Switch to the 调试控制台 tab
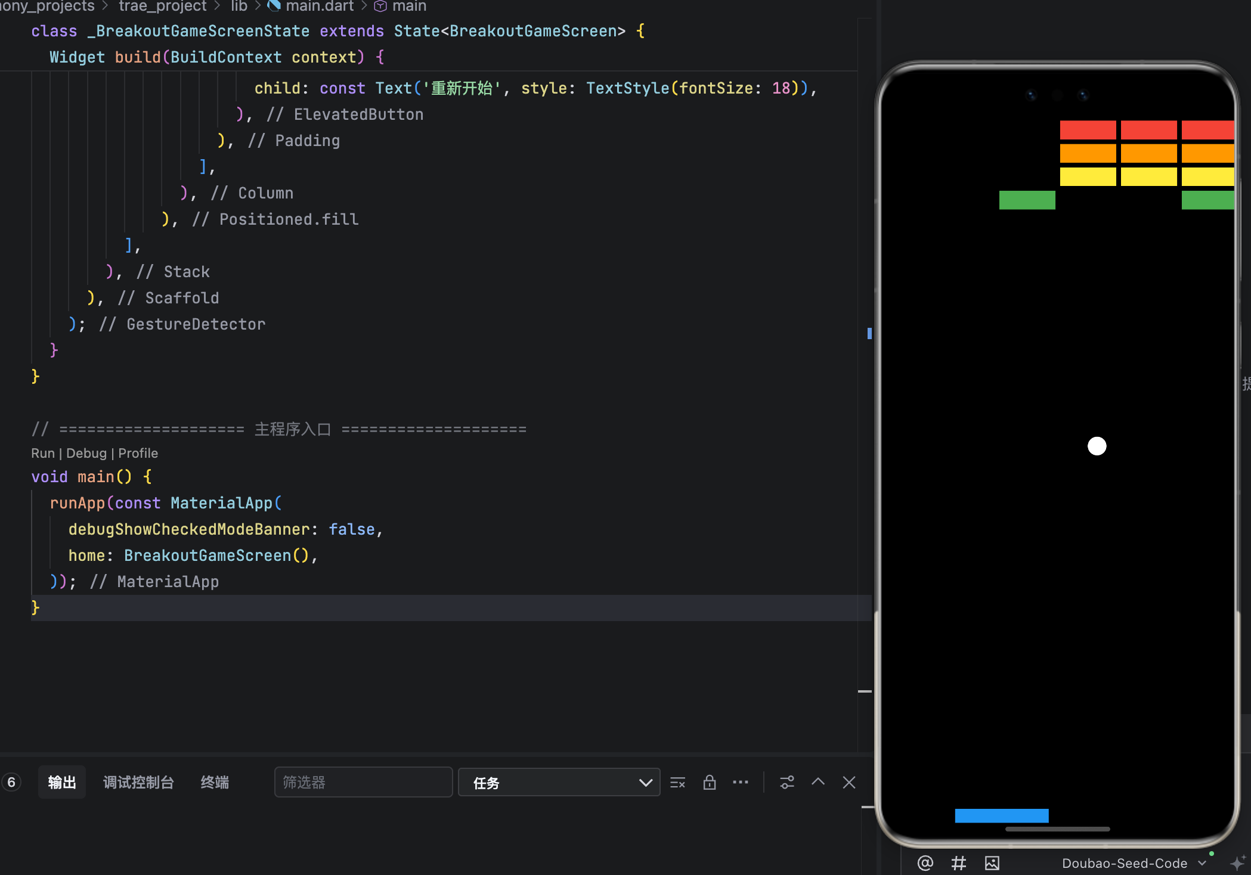Image resolution: width=1251 pixels, height=875 pixels. point(138,783)
